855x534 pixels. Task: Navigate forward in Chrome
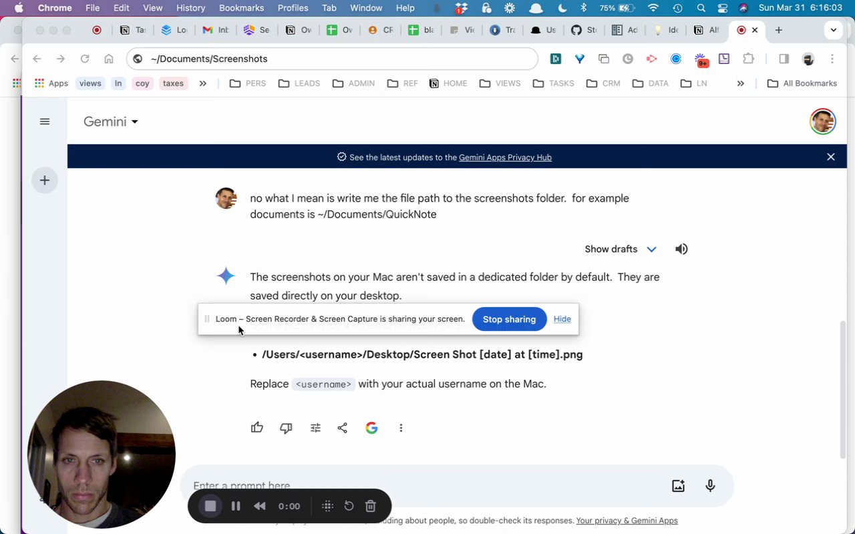pyautogui.click(x=61, y=59)
